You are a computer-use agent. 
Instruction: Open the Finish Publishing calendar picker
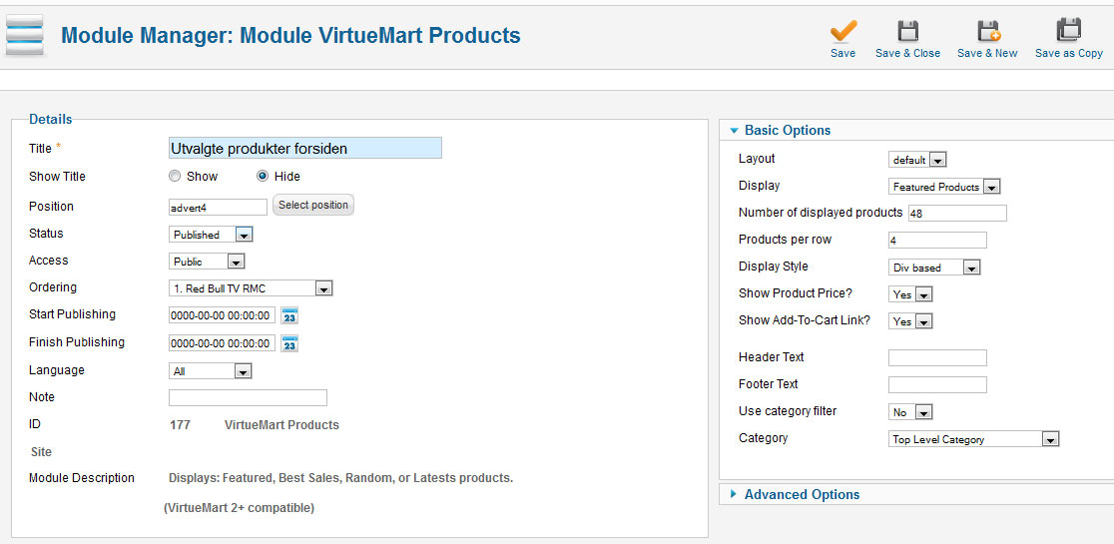pos(289,343)
